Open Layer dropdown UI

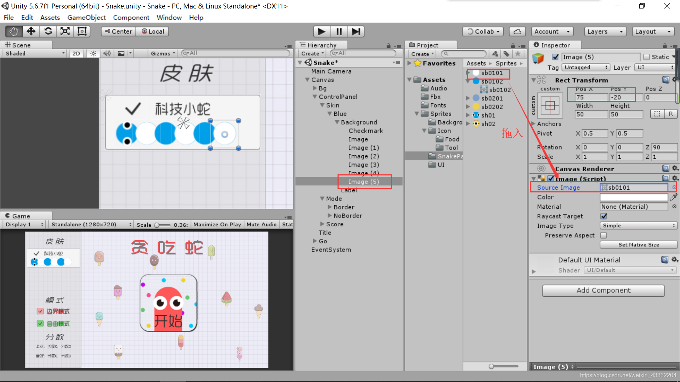click(655, 67)
